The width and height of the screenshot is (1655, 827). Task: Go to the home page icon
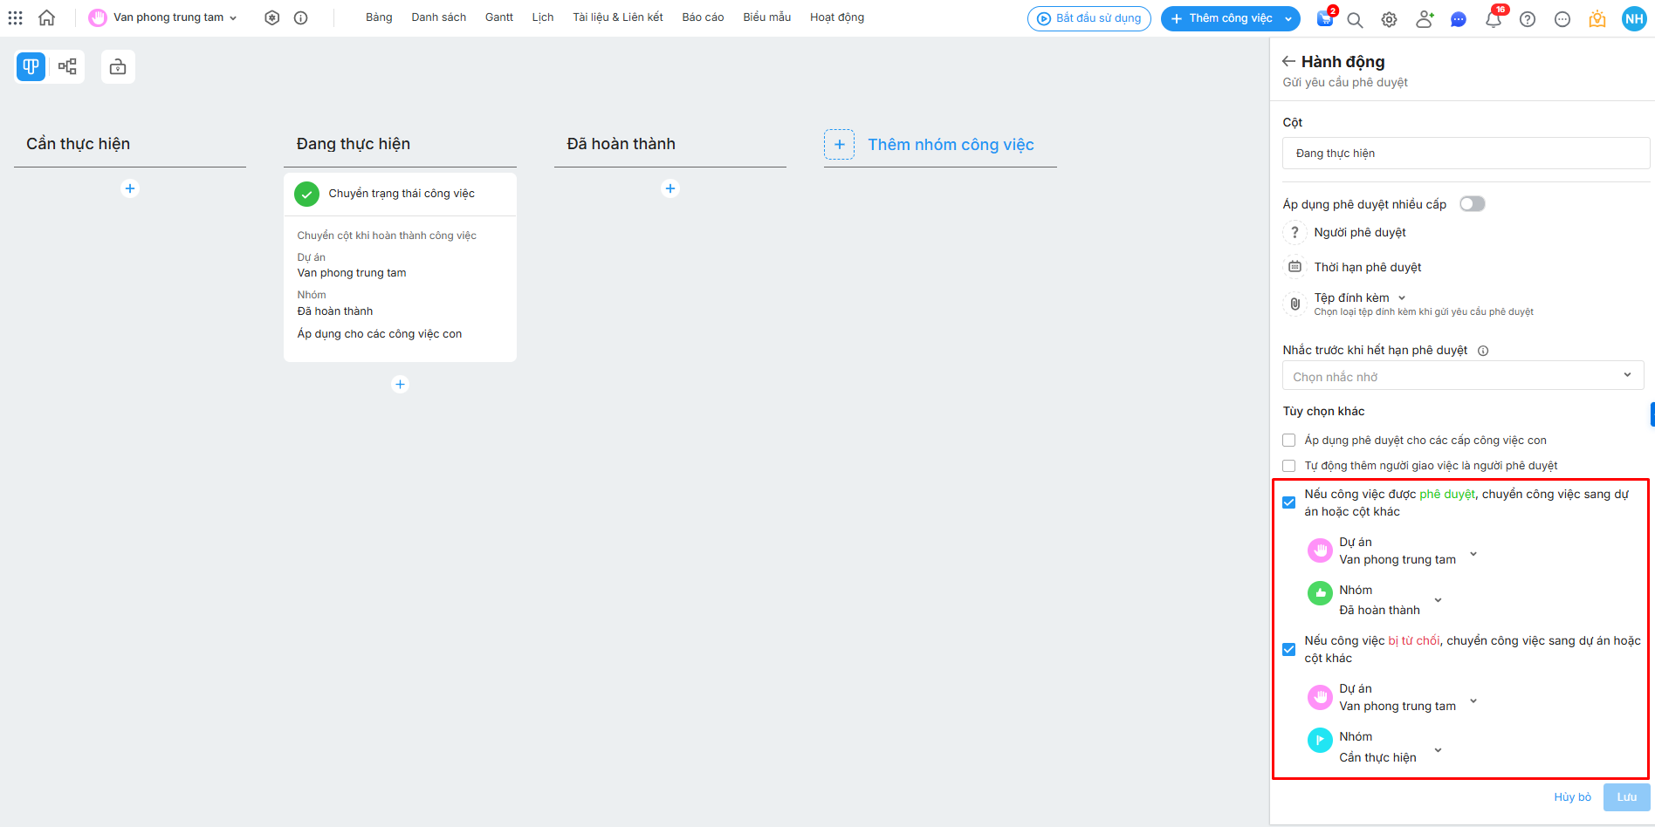pos(47,17)
